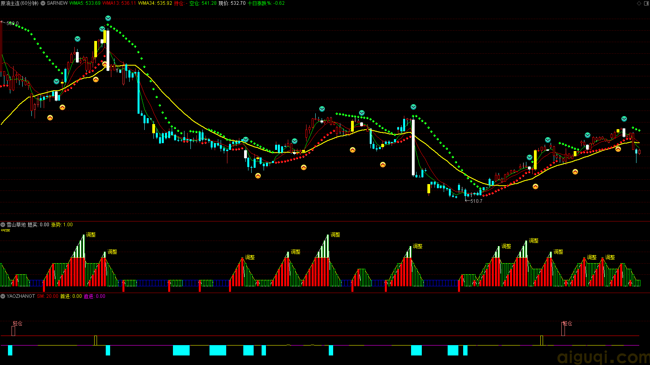The height and width of the screenshot is (365, 650).
Task: Select the YAOZHANGT indicator name
Action: (x=21, y=296)
